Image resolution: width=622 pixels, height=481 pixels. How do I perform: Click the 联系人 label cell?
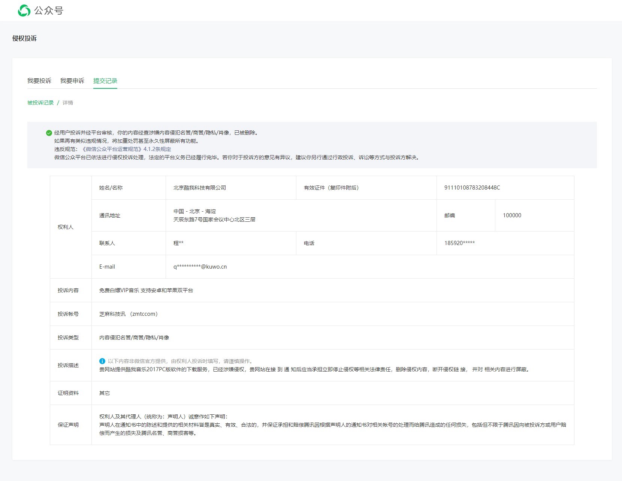click(x=129, y=243)
